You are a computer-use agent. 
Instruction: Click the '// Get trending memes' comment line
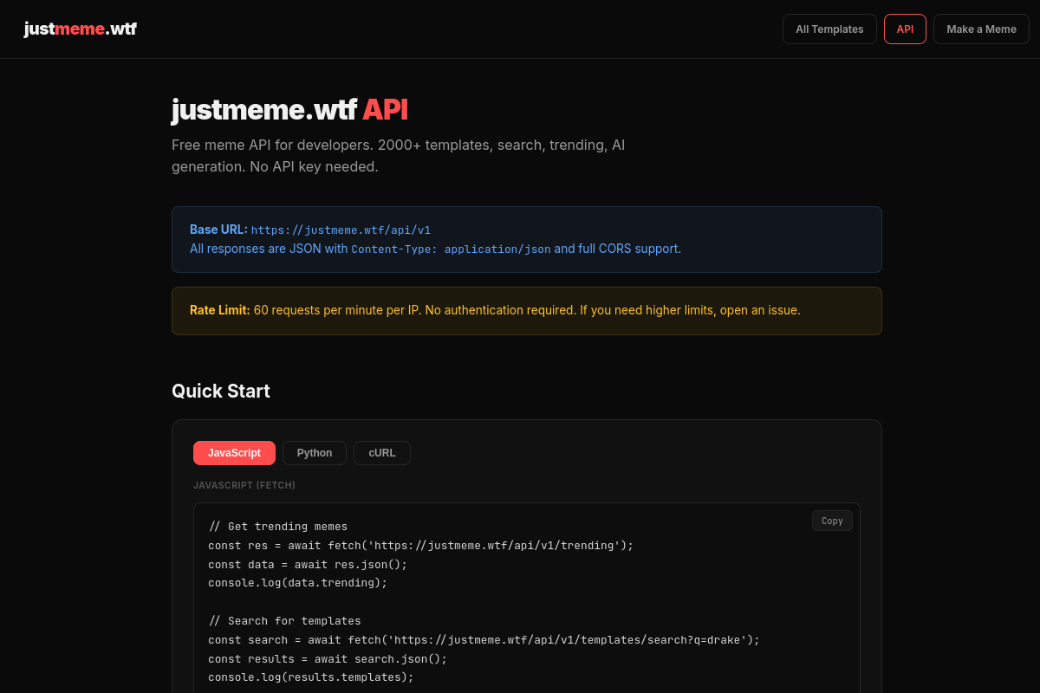[277, 527]
